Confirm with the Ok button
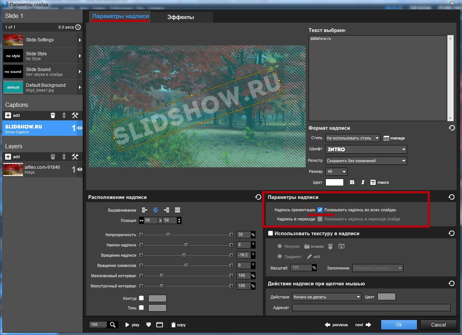The height and width of the screenshot is (335, 462). pyautogui.click(x=399, y=325)
